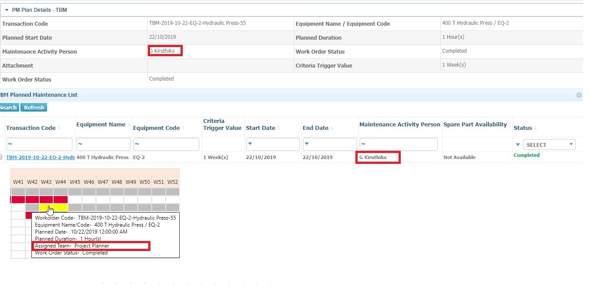Select the W50 week header
Screen dimensions: 590x302
(145, 182)
